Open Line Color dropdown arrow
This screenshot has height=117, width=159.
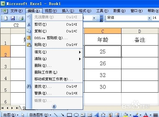(x=140, y=115)
